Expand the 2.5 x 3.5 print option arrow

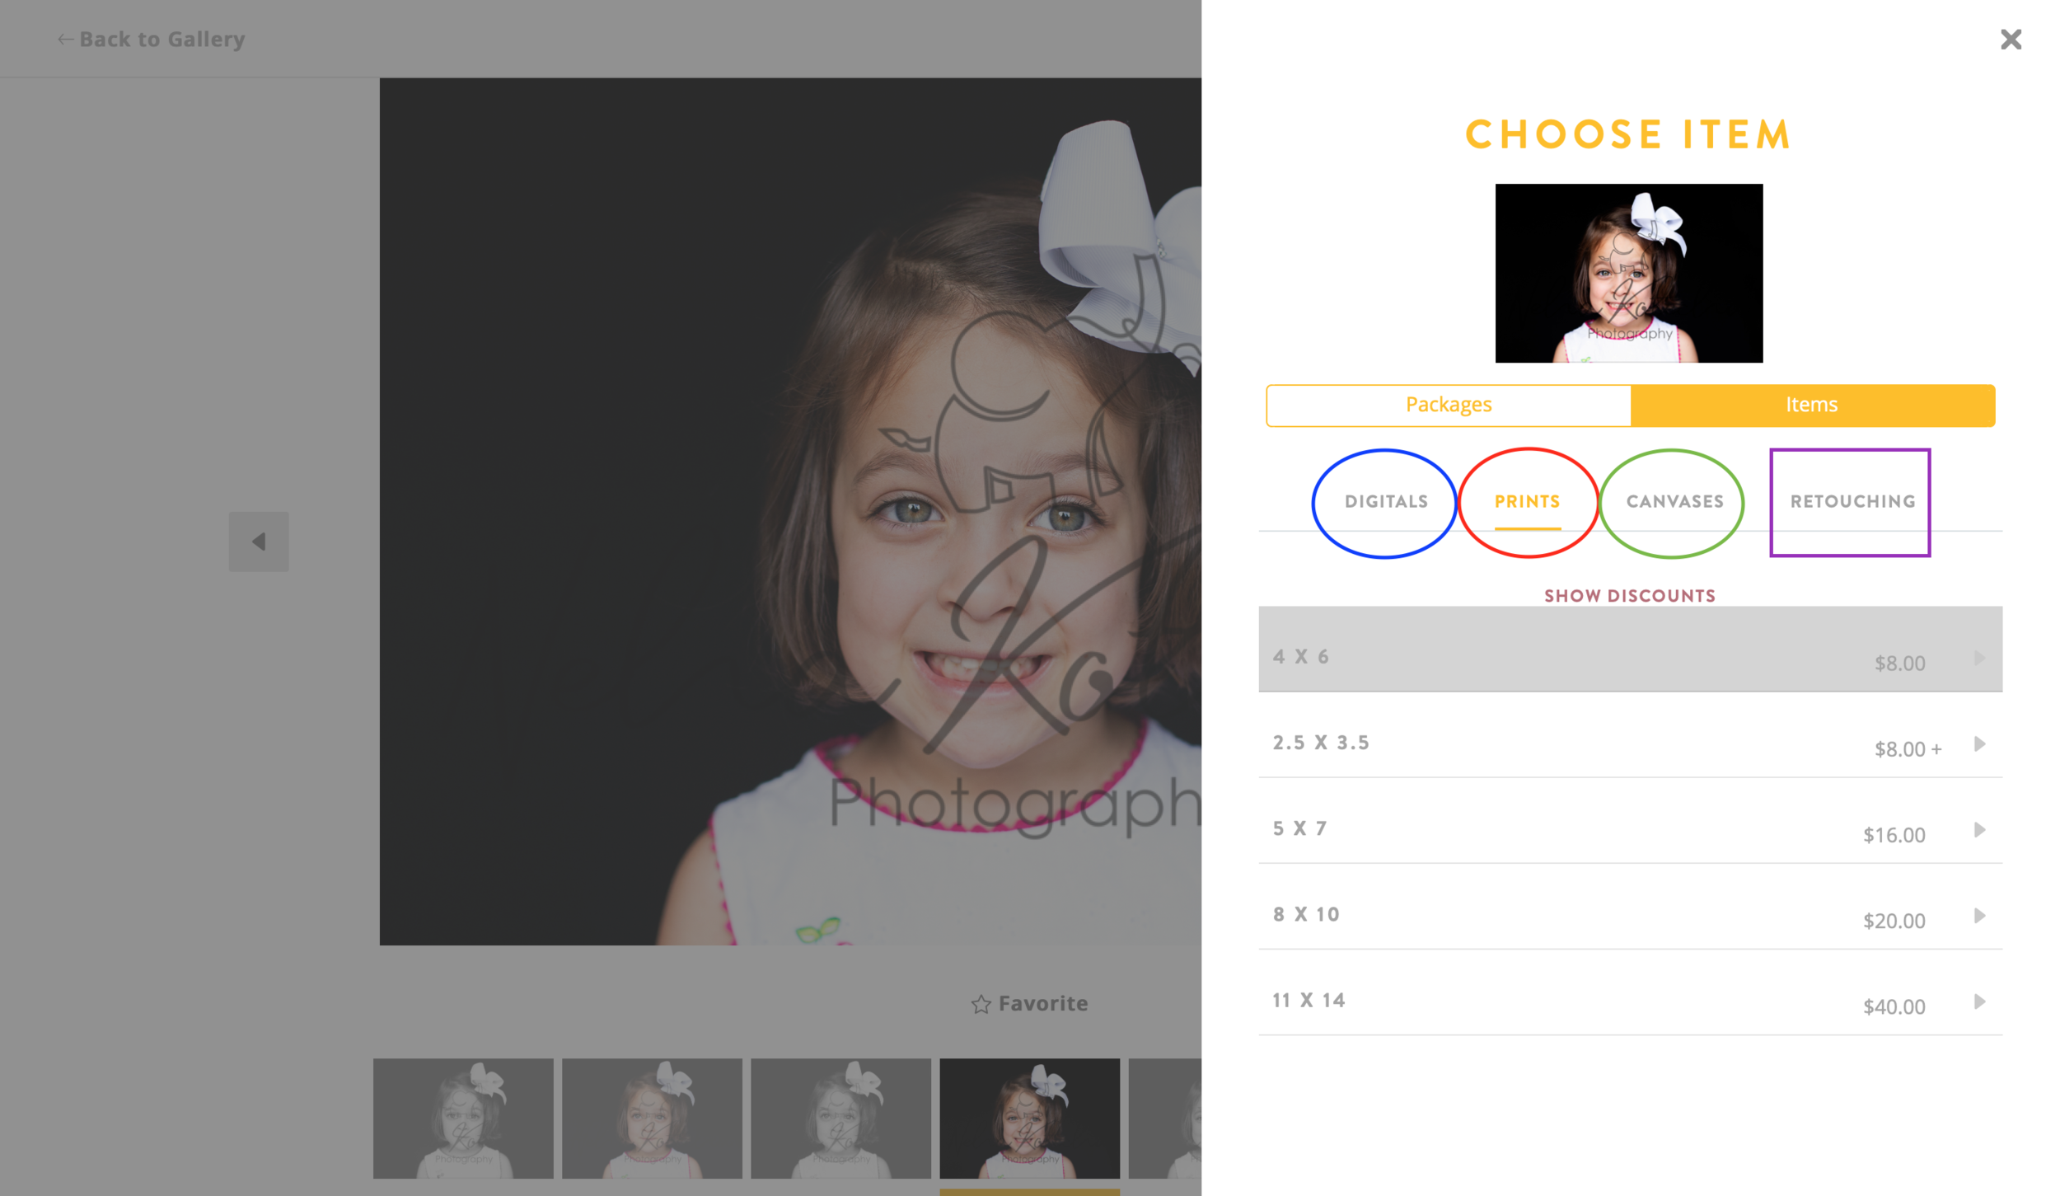pos(1979,743)
